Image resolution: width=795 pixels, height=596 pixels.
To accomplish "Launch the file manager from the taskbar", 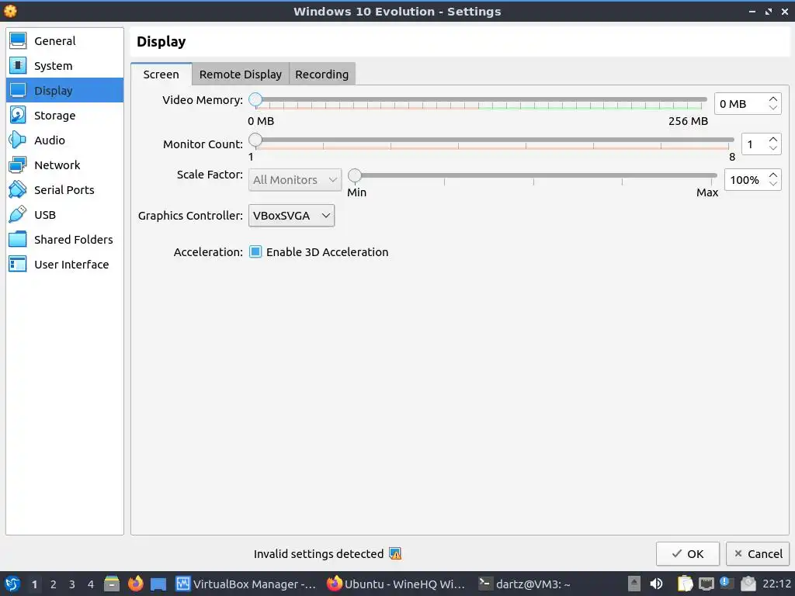I will 112,584.
